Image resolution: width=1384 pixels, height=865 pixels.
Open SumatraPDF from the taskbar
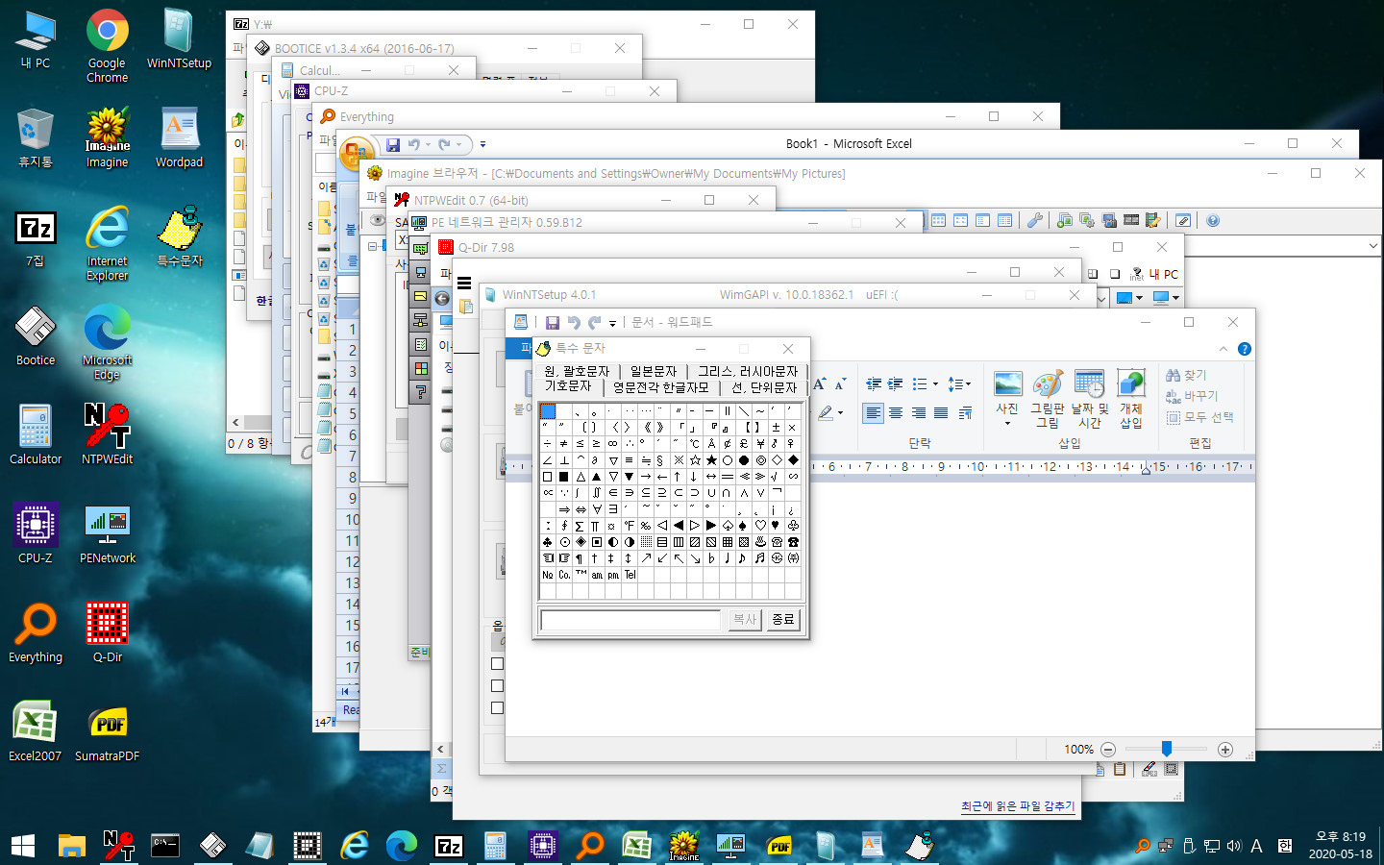(x=779, y=846)
